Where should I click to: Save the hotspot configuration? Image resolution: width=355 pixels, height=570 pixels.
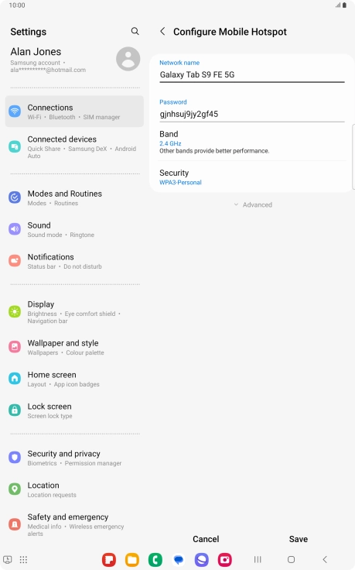pyautogui.click(x=299, y=539)
